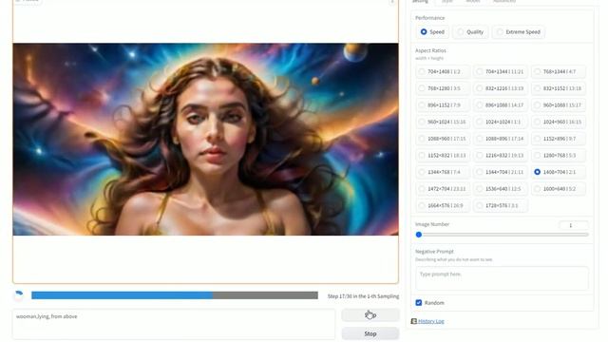Choose 1024×1024 1:1 aspect ratio

click(501, 122)
